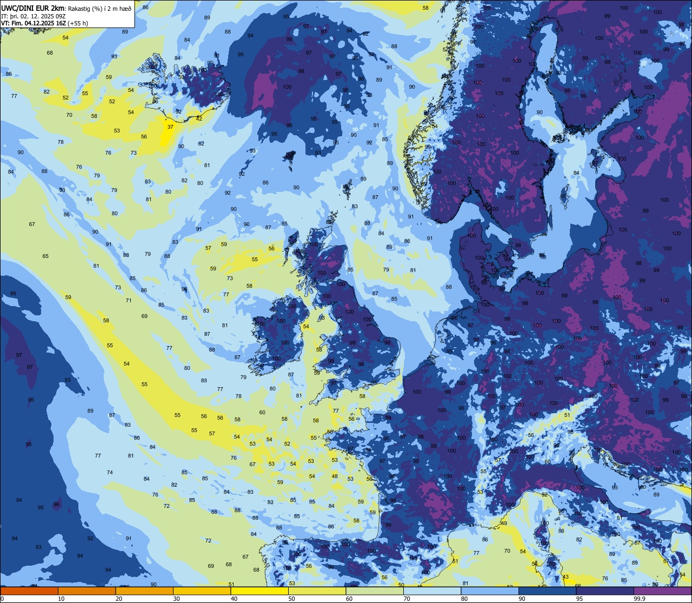
Task: Click the dark blue 90–95 legend segment
Action: coord(548,591)
